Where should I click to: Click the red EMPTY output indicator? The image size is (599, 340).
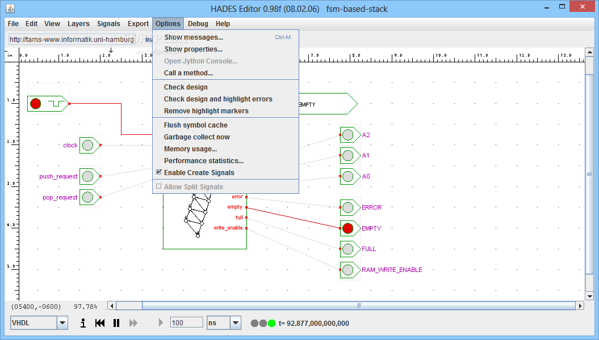click(x=347, y=228)
